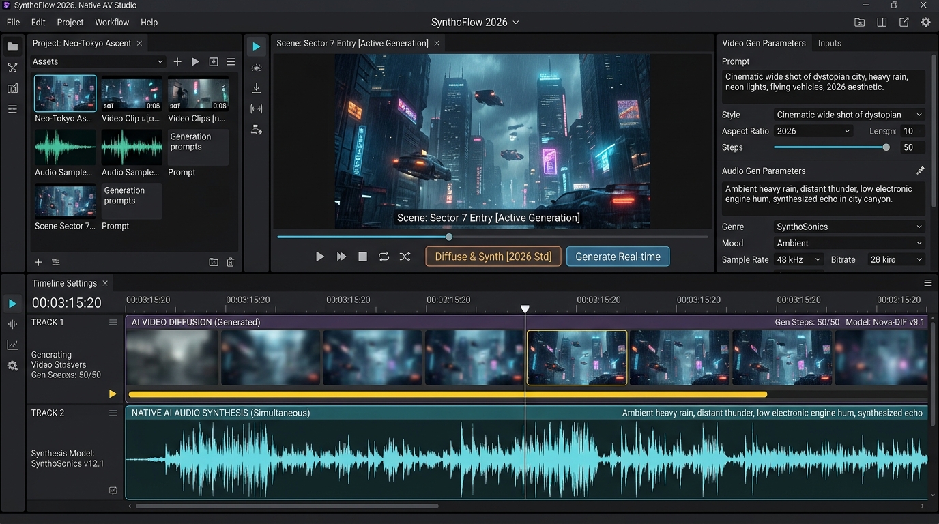Screen dimensions: 939x524
Task: Click the download icon beside the preview
Action: (x=257, y=88)
